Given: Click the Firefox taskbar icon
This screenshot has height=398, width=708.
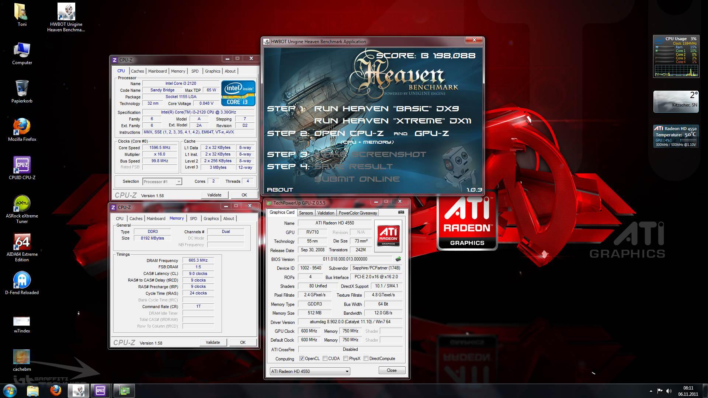Looking at the screenshot, I should (x=56, y=391).
